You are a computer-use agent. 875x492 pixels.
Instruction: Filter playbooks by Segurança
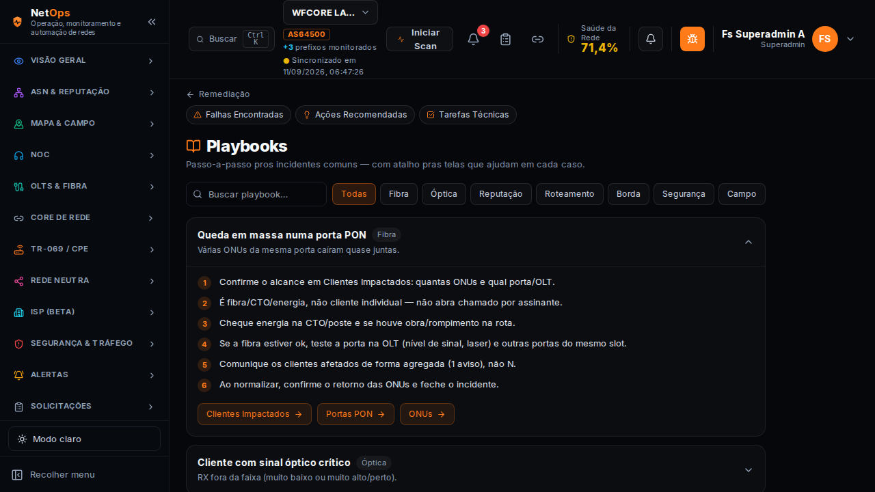(x=684, y=194)
